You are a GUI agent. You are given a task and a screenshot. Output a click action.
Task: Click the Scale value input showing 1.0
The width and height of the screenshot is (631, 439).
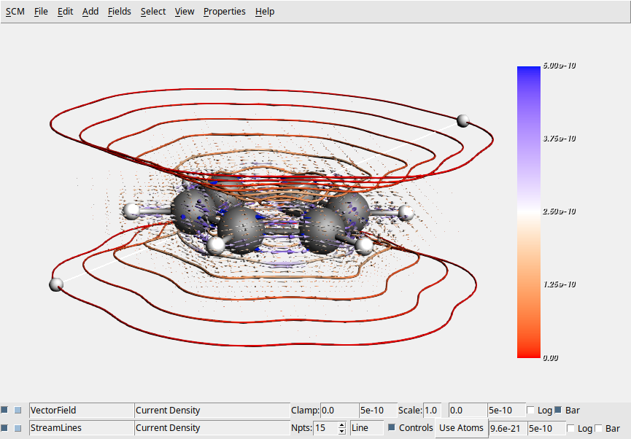433,410
